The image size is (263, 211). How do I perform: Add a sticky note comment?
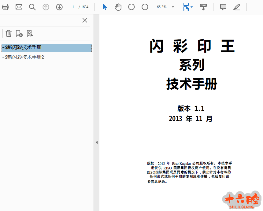pos(223,7)
